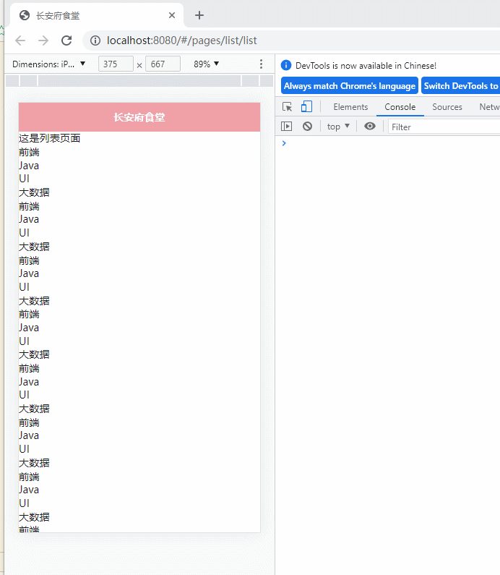Switch to the Console tab
The image size is (500, 575).
click(x=400, y=107)
